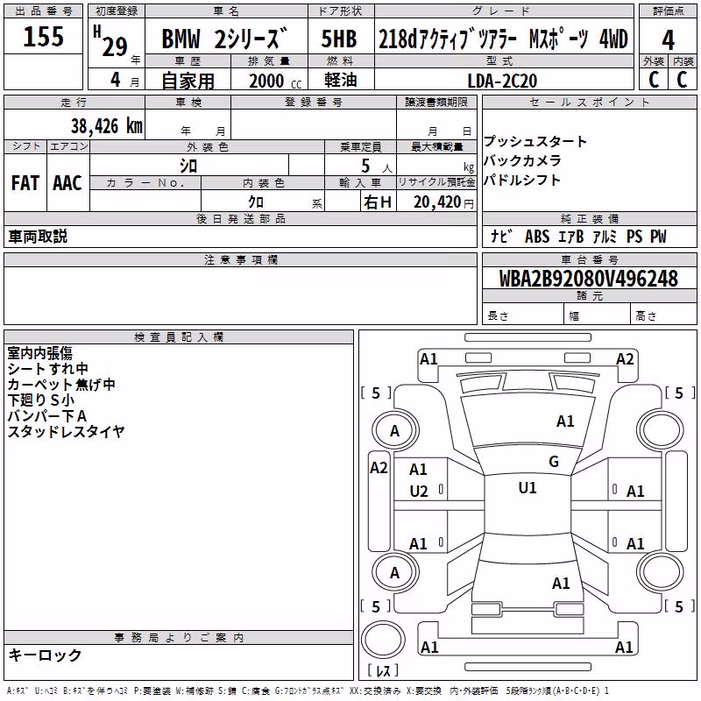Click the 2000 cc displacement value

pos(275,81)
